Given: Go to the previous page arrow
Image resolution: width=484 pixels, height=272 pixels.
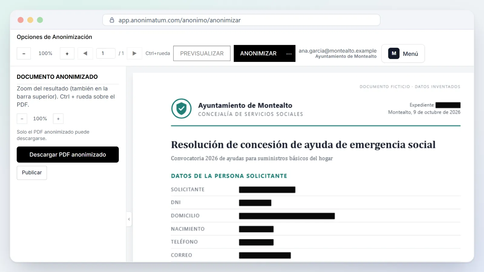Looking at the screenshot, I should [x=85, y=53].
